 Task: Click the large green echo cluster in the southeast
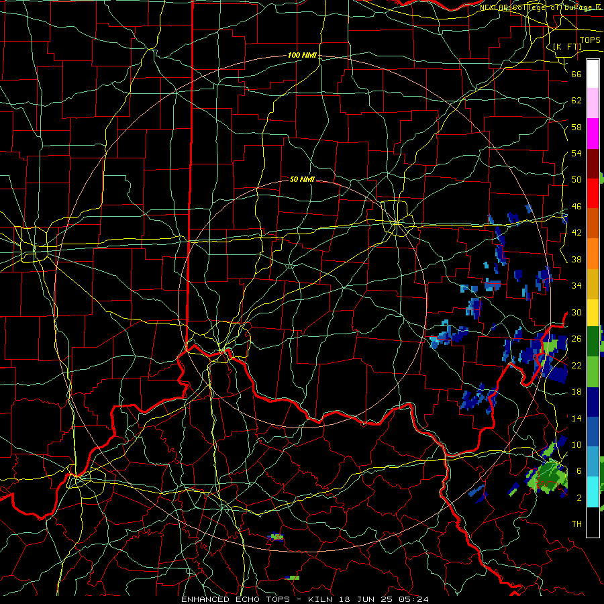[x=547, y=476]
